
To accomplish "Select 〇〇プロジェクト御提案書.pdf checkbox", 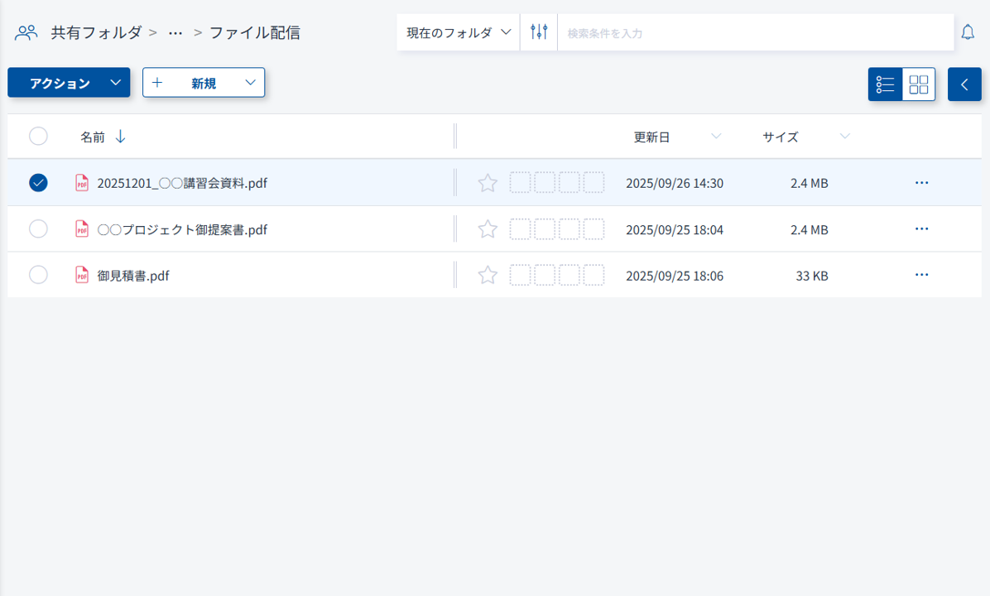I will coord(38,229).
